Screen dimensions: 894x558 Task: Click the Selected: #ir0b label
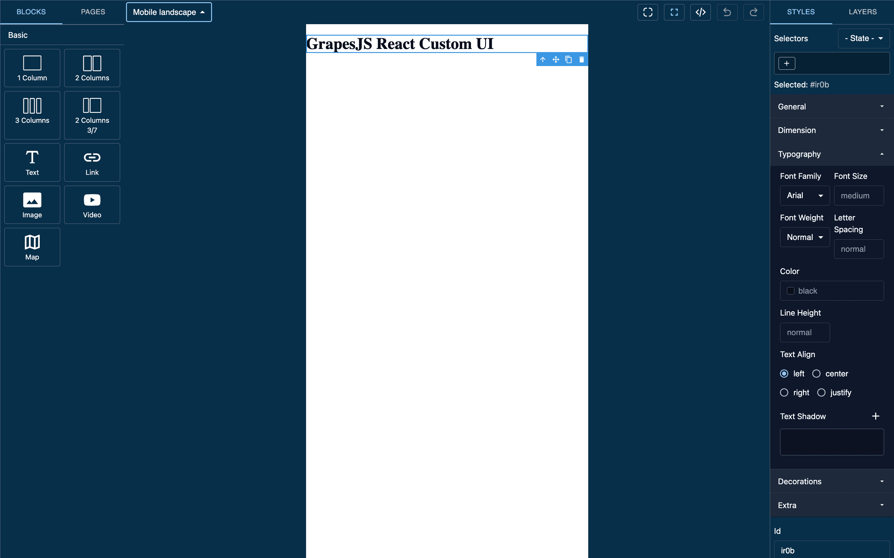(x=801, y=85)
